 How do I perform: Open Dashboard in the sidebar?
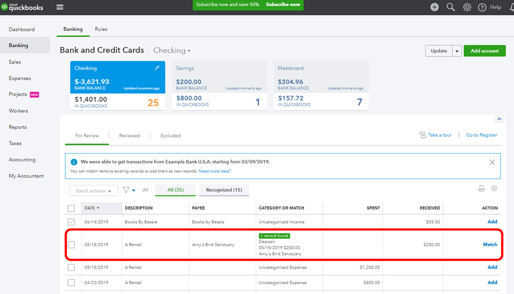[x=22, y=29]
